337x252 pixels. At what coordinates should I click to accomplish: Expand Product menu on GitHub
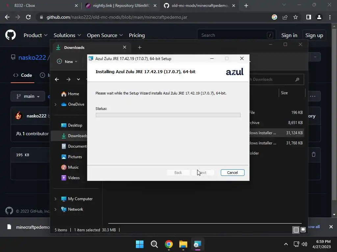click(35, 35)
